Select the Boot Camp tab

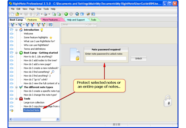click(16, 20)
